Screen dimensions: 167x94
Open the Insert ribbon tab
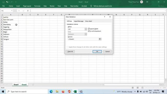coord(18,6)
